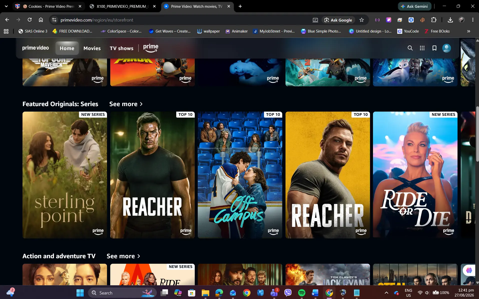Switch to the TV shows tab
Image resolution: width=479 pixels, height=299 pixels.
point(121,48)
